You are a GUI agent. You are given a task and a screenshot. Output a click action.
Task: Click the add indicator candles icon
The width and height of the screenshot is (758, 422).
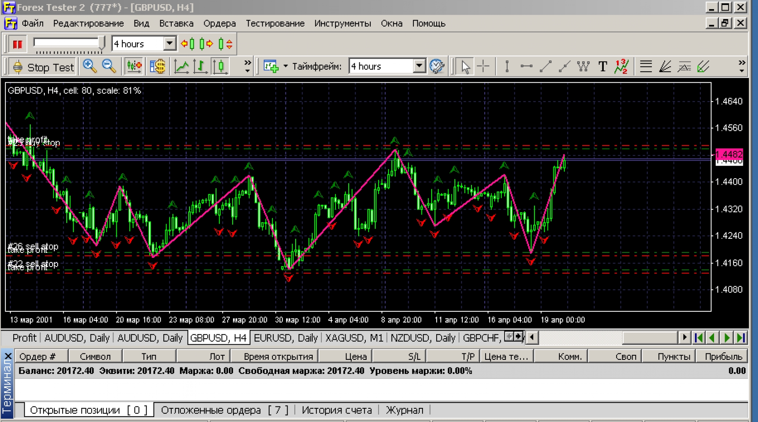(134, 67)
